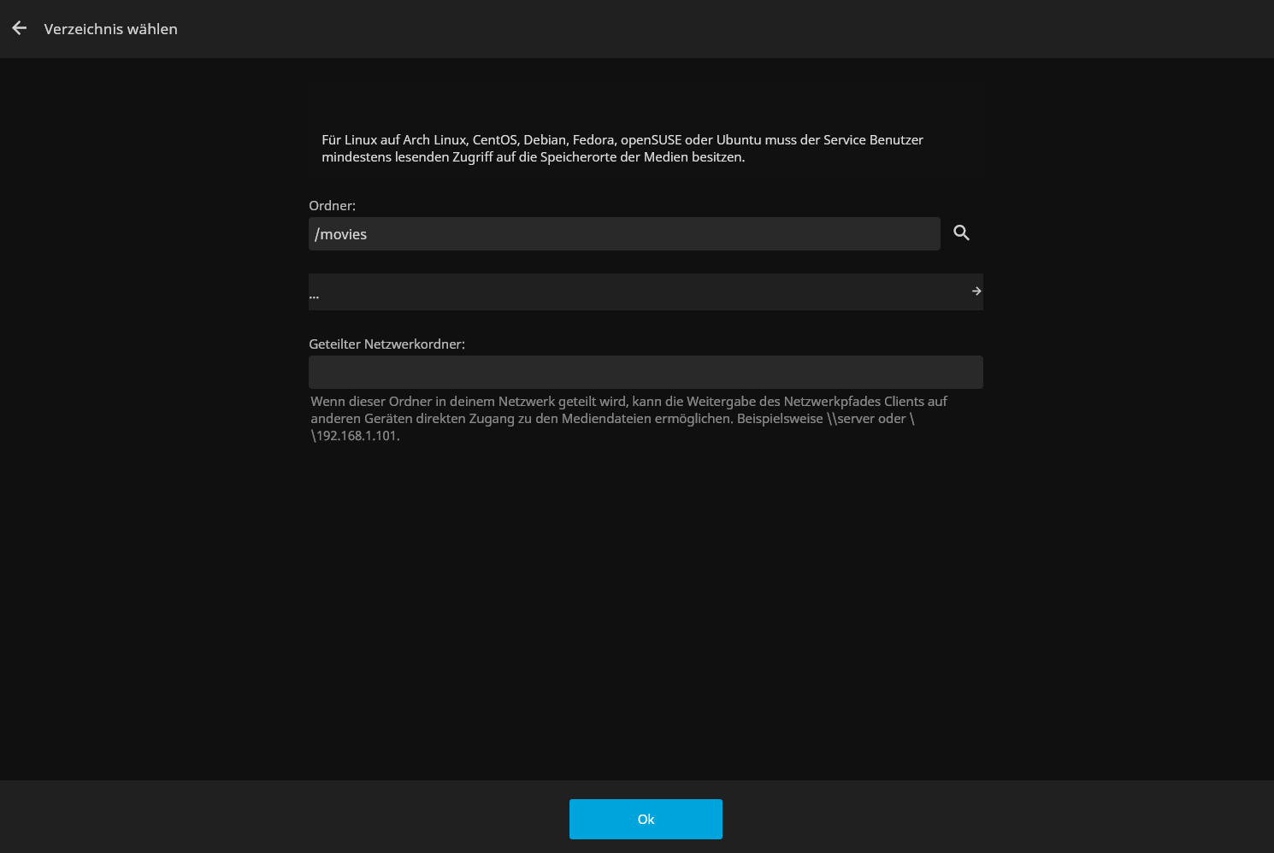Screen dimensions: 1274x853
Task: Click 'Mediendateien' in the help text
Action: coord(605,419)
